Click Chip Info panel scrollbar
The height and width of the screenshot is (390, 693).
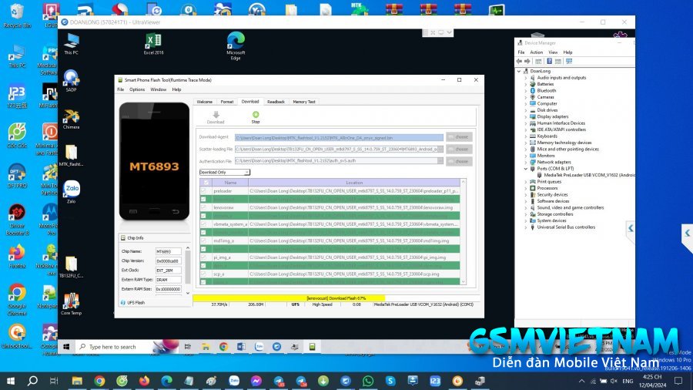tap(188, 271)
